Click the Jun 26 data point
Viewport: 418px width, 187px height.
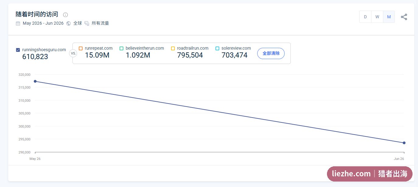[404, 143]
